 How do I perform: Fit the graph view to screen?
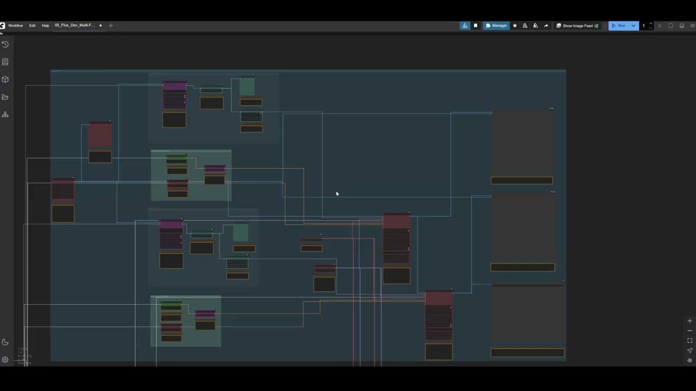pos(689,340)
